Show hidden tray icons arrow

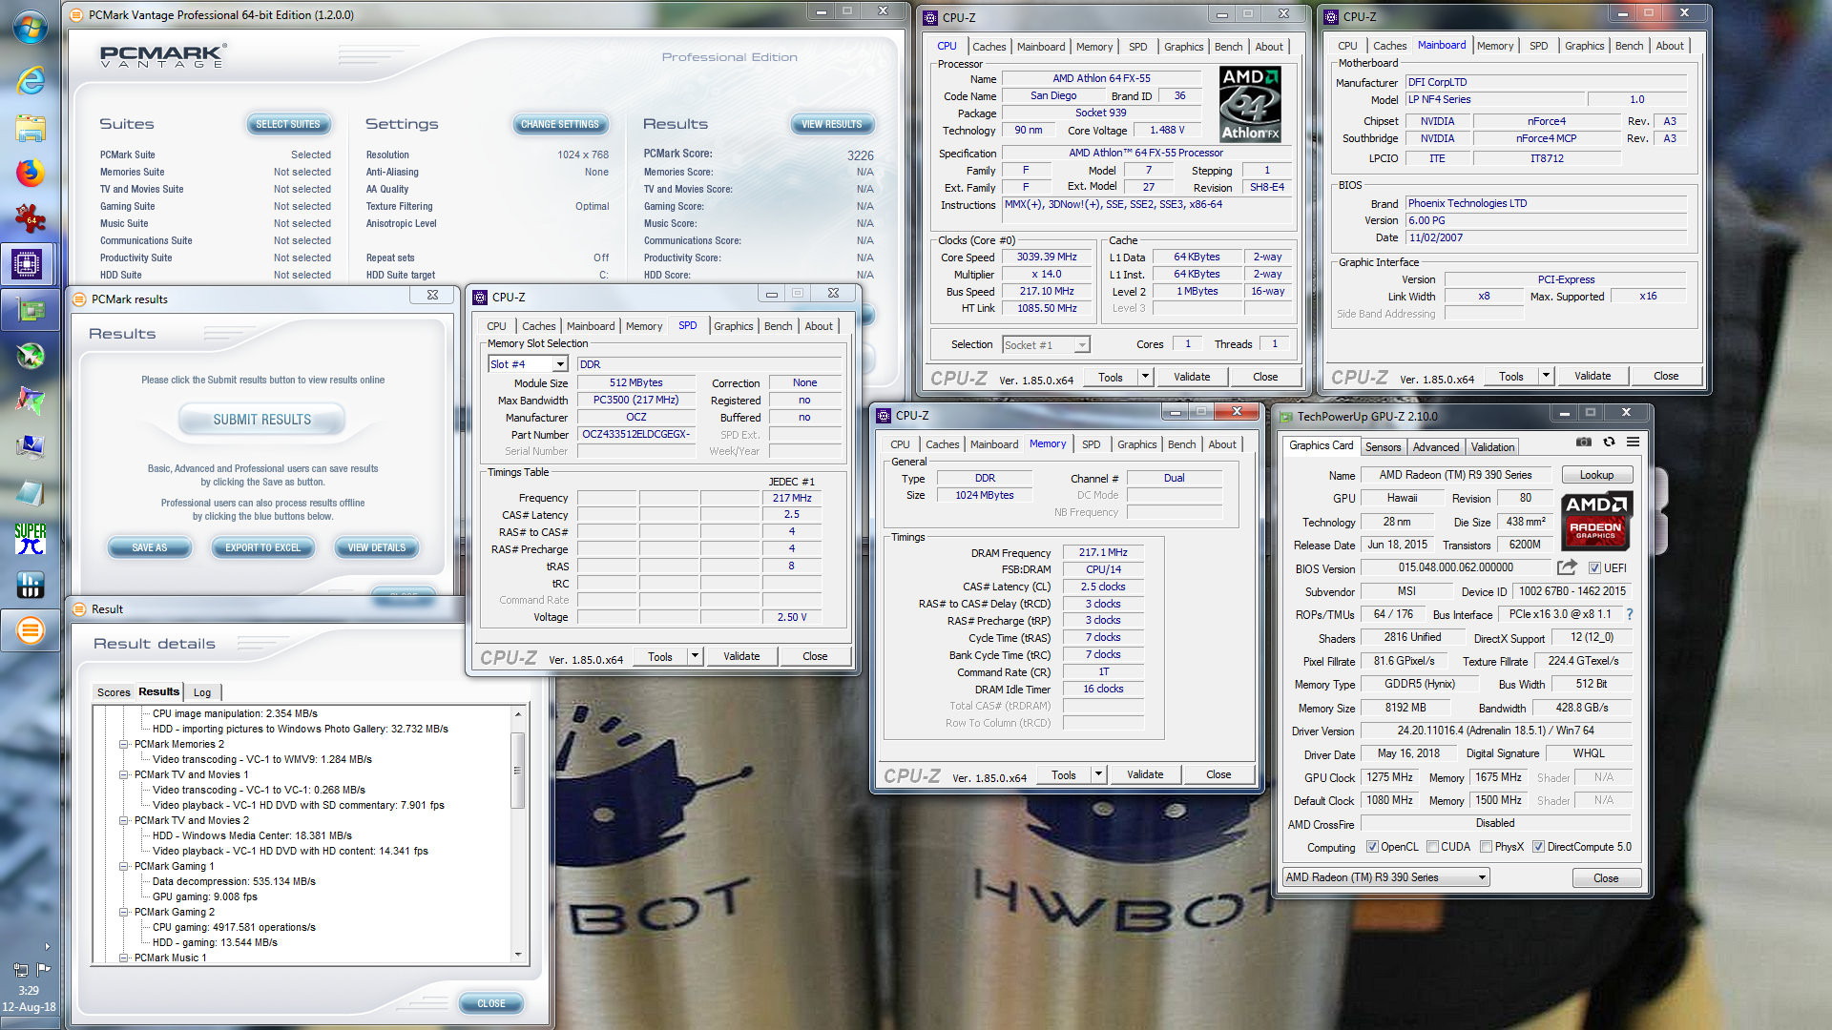point(47,947)
